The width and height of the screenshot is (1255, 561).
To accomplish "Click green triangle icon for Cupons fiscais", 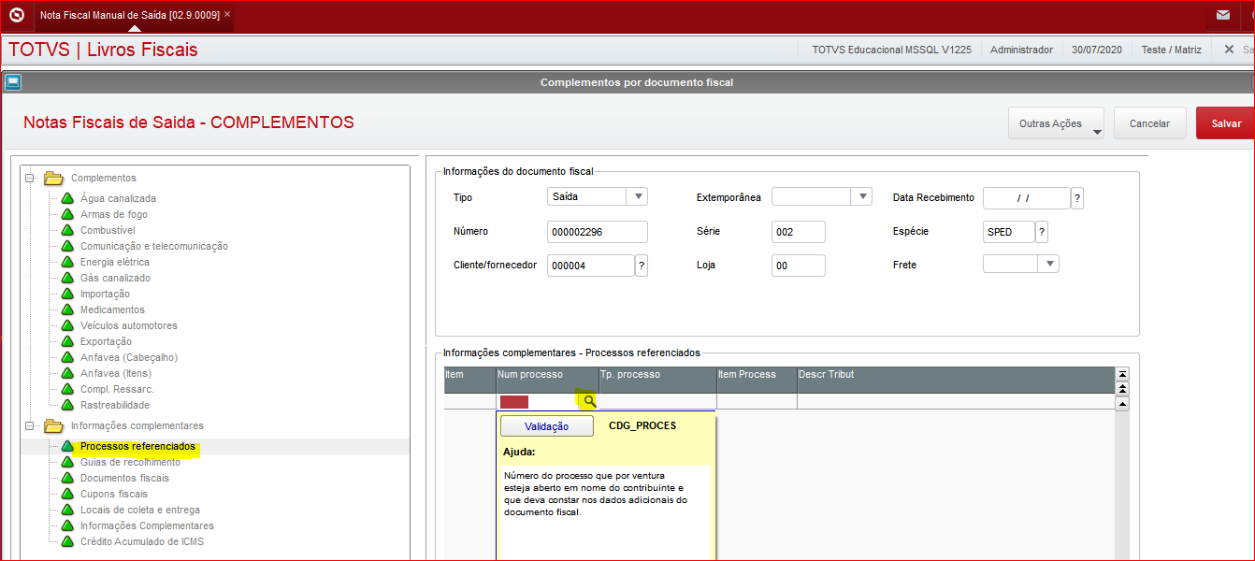I will pyautogui.click(x=67, y=494).
